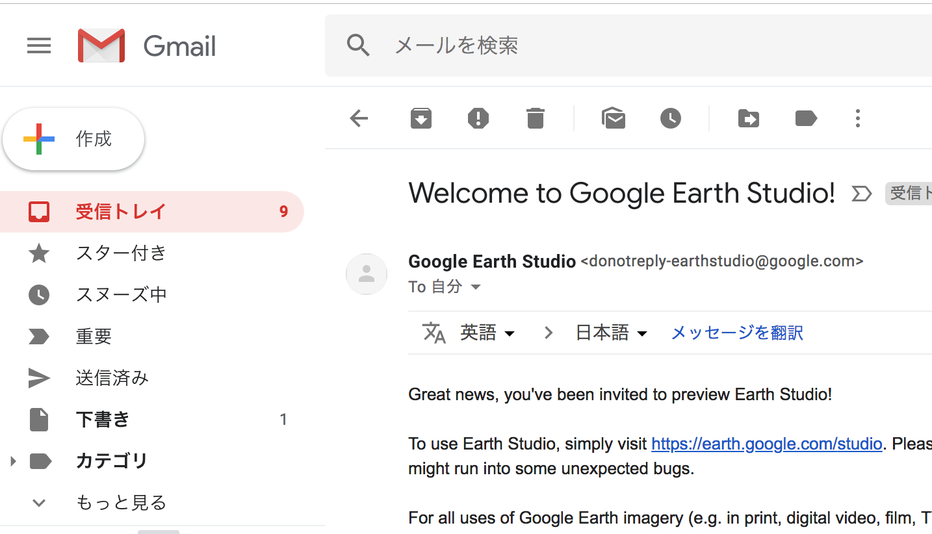
Task: Delete email with trash icon
Action: [x=535, y=118]
